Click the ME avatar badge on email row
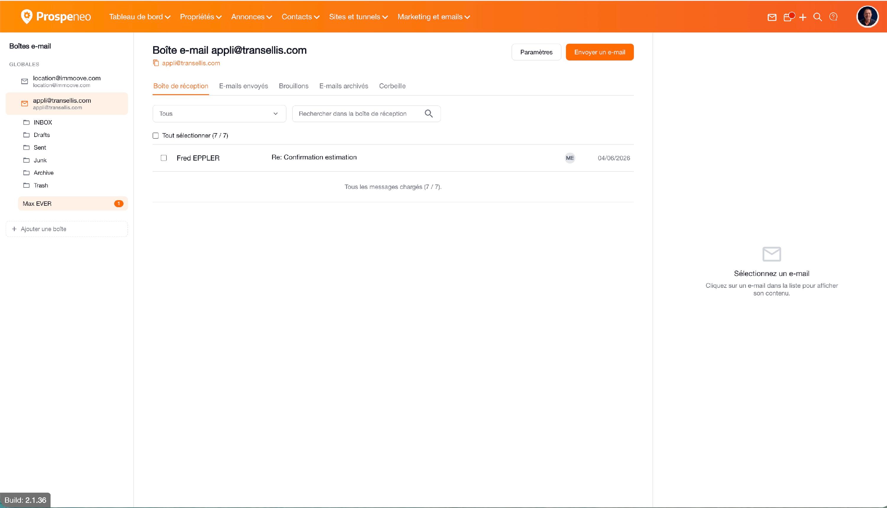 tap(570, 158)
